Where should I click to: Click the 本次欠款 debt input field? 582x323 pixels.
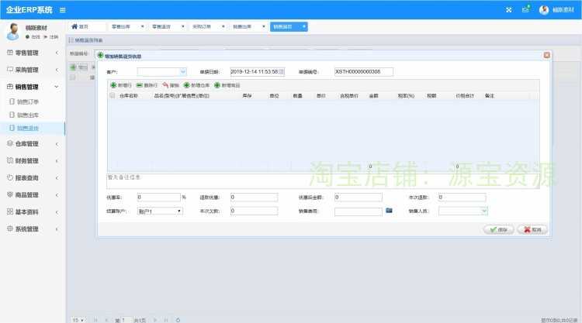[x=254, y=211]
